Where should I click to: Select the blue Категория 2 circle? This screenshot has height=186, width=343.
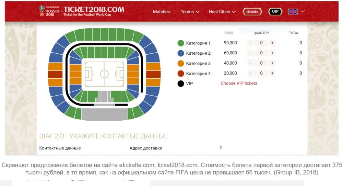[181, 53]
